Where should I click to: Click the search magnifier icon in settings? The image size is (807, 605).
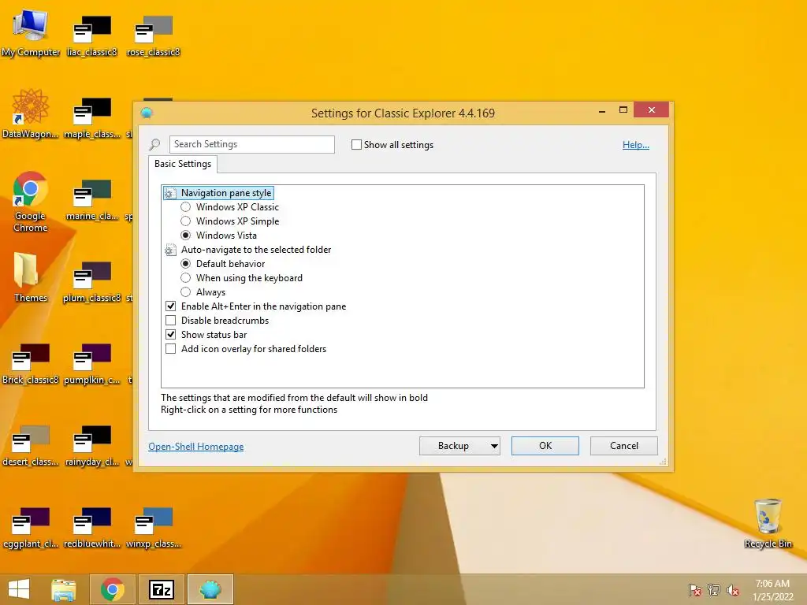(154, 145)
